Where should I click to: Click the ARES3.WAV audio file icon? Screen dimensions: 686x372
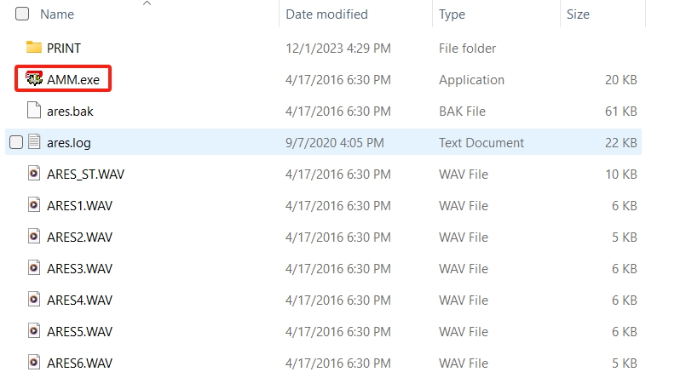pos(34,268)
